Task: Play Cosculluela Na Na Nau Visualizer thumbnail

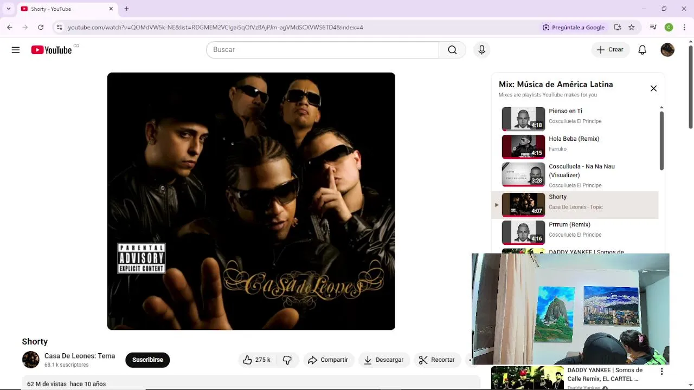Action: tap(523, 174)
